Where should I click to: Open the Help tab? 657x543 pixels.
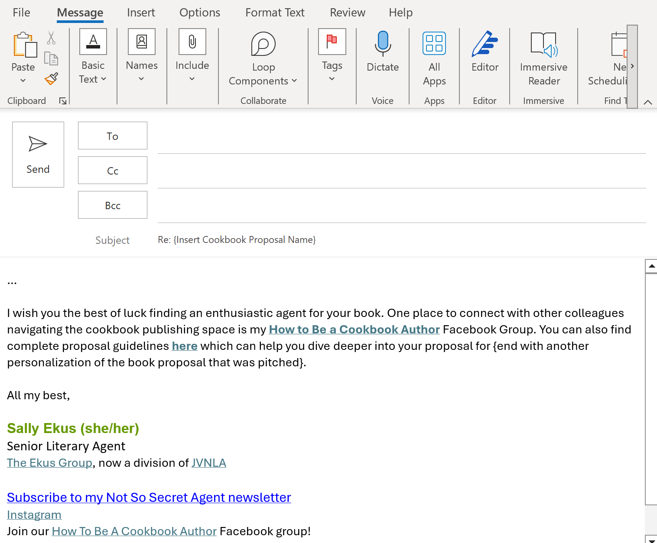point(400,13)
